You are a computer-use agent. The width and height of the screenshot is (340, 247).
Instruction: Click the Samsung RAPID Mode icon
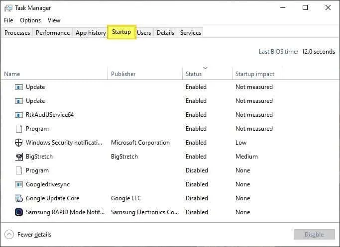pos(19,212)
